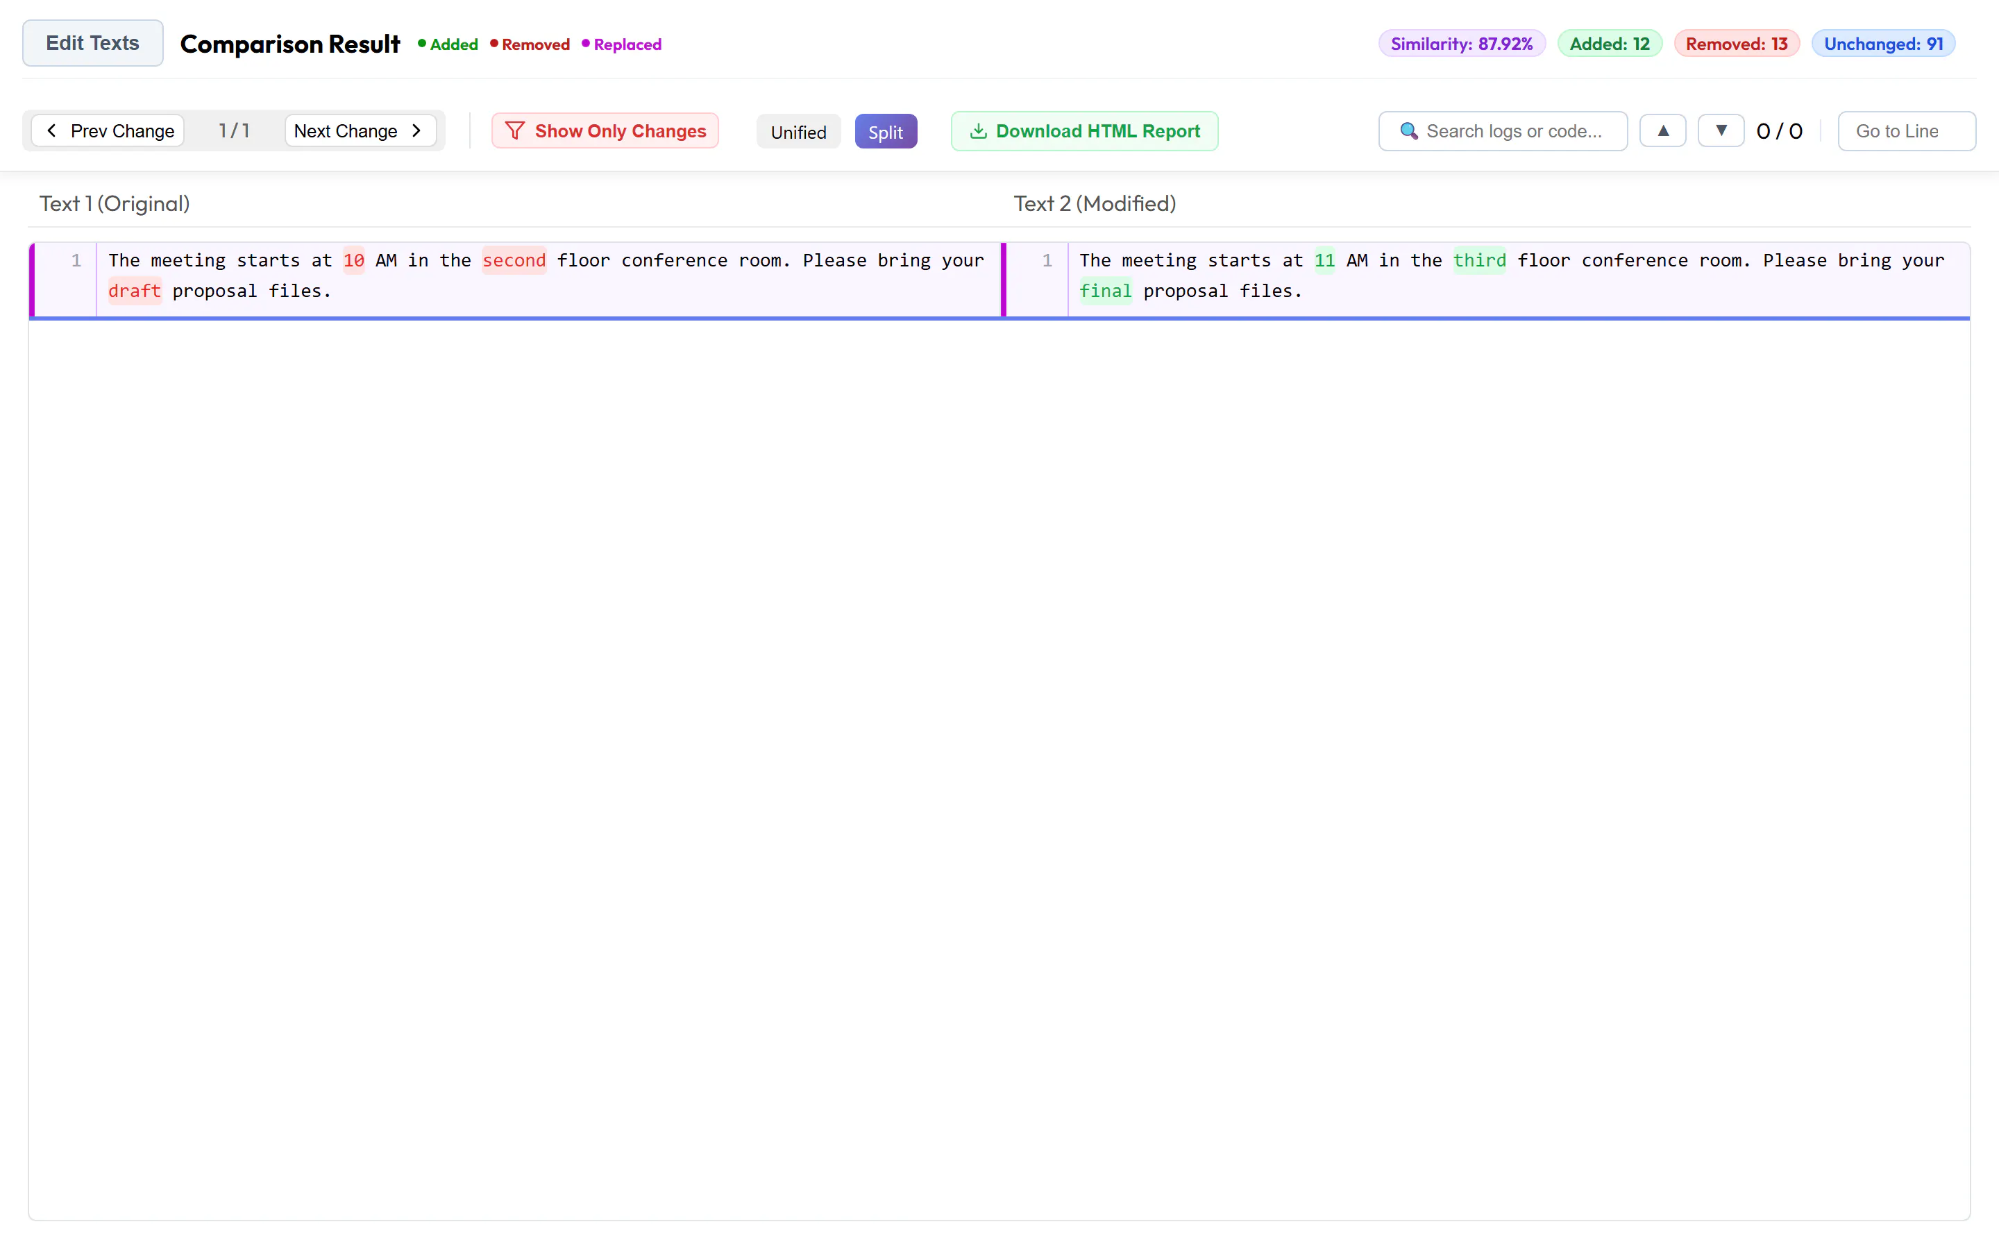
Task: Click the removed number '10'
Action: [353, 260]
